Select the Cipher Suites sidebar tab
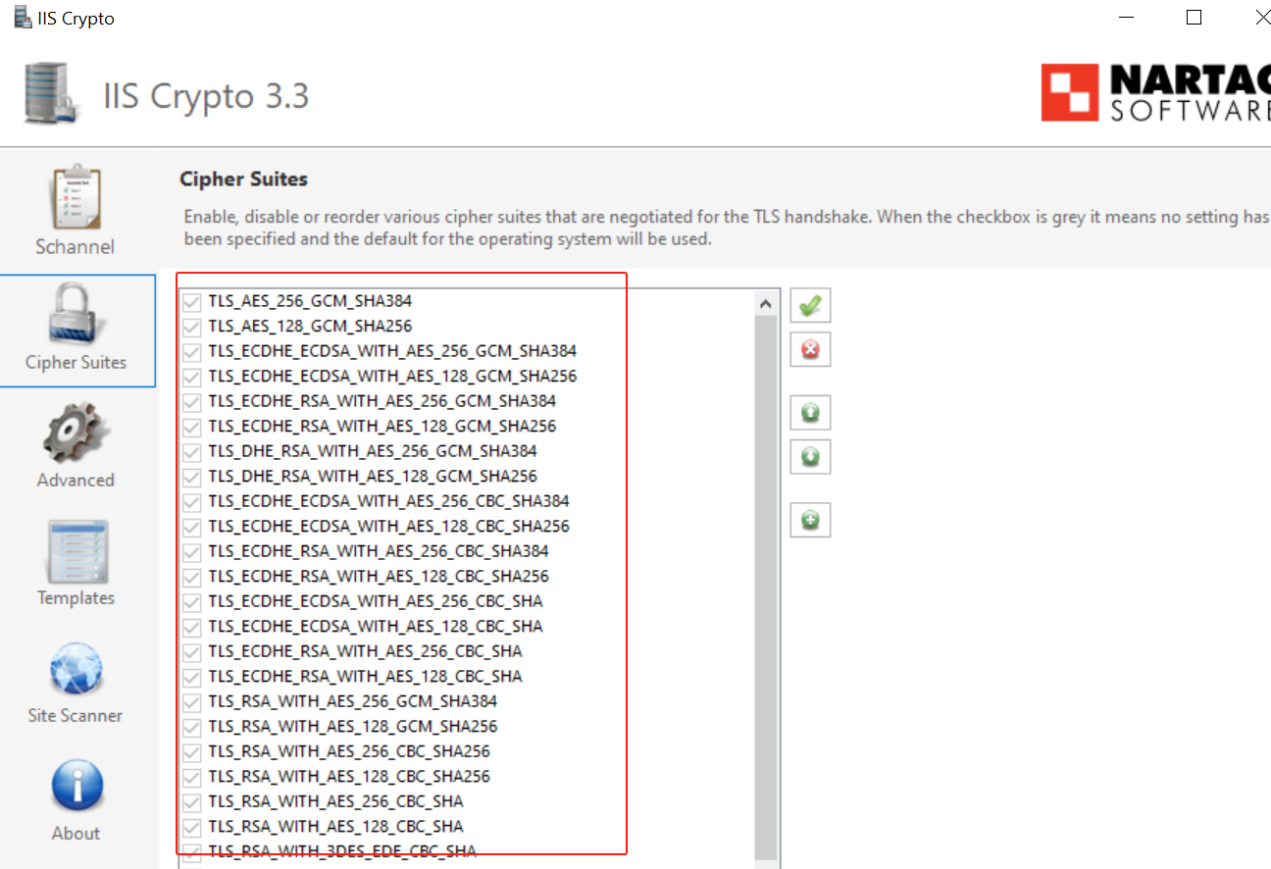 pos(77,331)
